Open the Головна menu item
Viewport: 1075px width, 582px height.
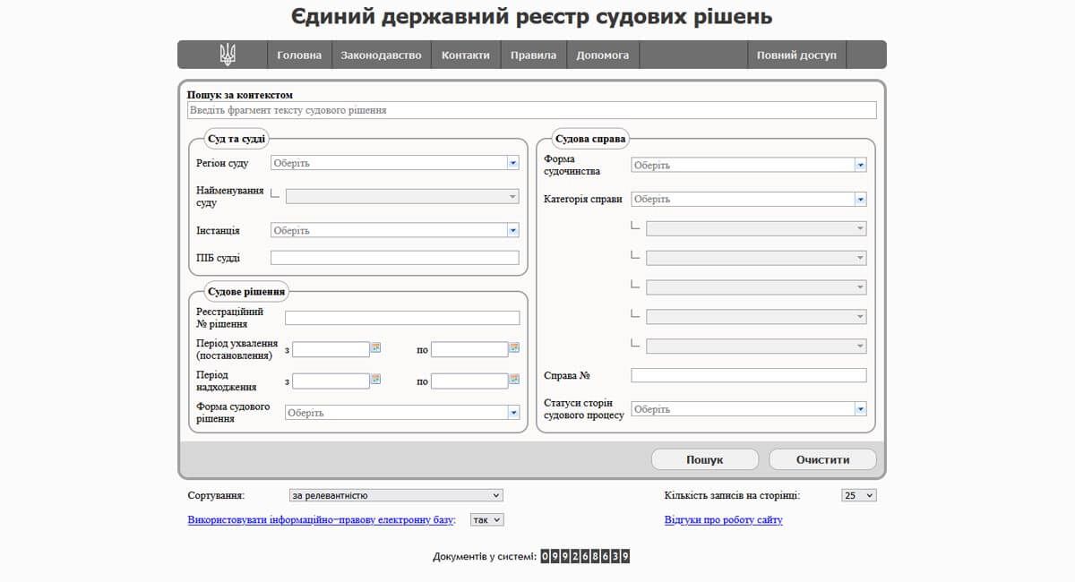pyautogui.click(x=299, y=55)
